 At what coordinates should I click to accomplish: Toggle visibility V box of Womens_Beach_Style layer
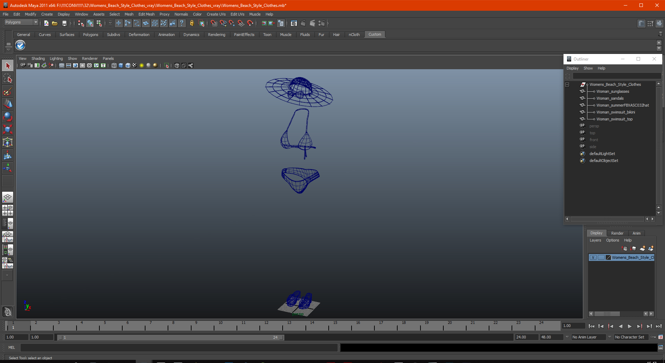coord(593,257)
